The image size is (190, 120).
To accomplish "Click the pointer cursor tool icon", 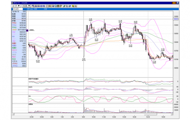I will coord(67,6).
